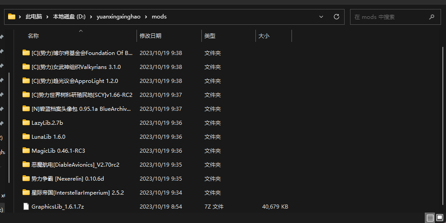
Task: Switch to details view layout
Action: click(x=430, y=218)
